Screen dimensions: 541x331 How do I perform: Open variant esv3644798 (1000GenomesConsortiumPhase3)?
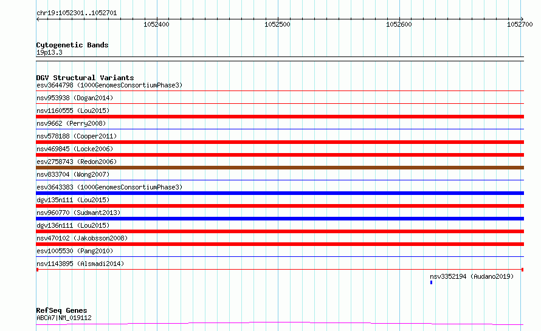coord(109,85)
